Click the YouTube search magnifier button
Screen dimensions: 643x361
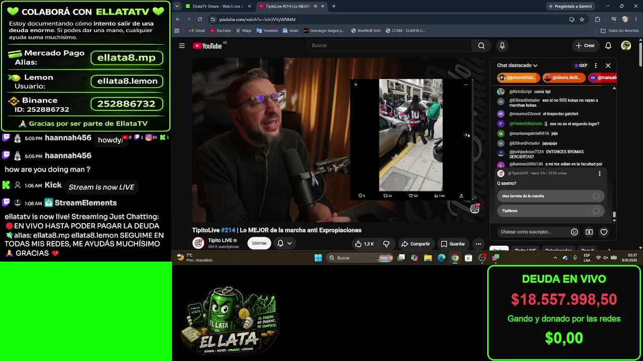coord(481,46)
